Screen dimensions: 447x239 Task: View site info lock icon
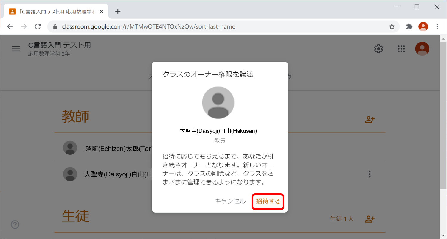(55, 26)
